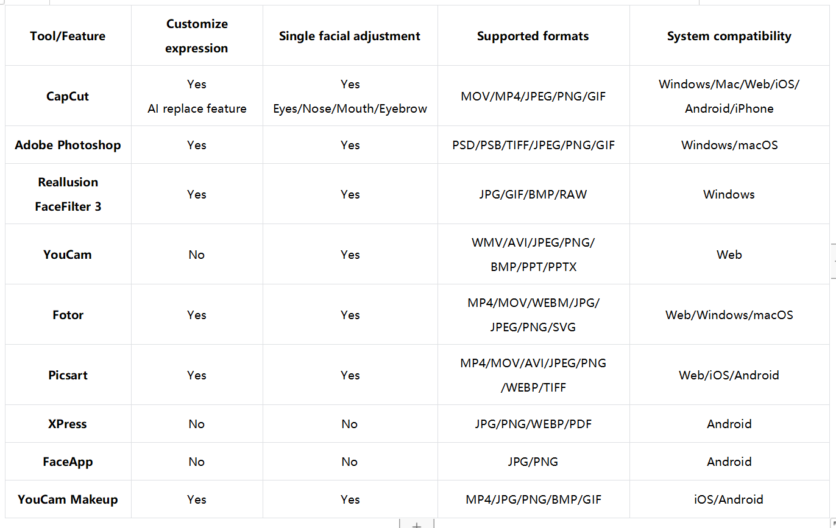Click the Supported formats column header
The width and height of the screenshot is (836, 528).
point(533,36)
